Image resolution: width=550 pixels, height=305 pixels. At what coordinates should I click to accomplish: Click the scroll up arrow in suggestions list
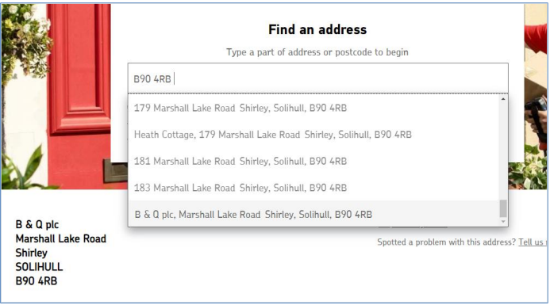[503, 100]
